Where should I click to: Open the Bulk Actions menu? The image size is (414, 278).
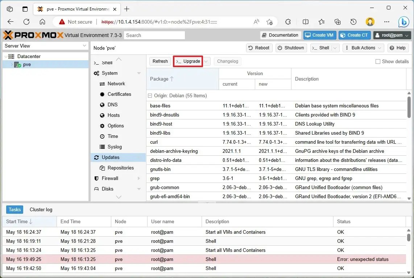pos(364,48)
